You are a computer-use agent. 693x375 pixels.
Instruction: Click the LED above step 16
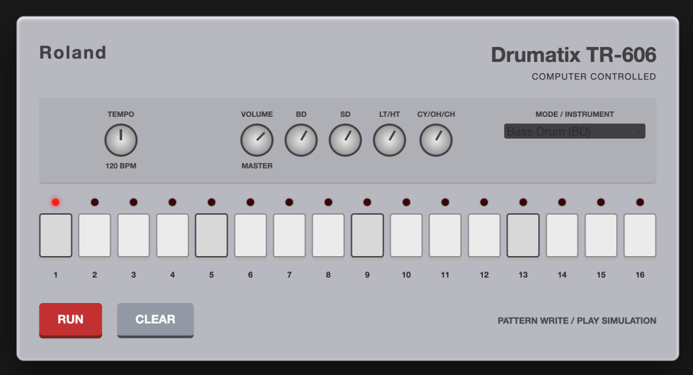pyautogui.click(x=640, y=202)
